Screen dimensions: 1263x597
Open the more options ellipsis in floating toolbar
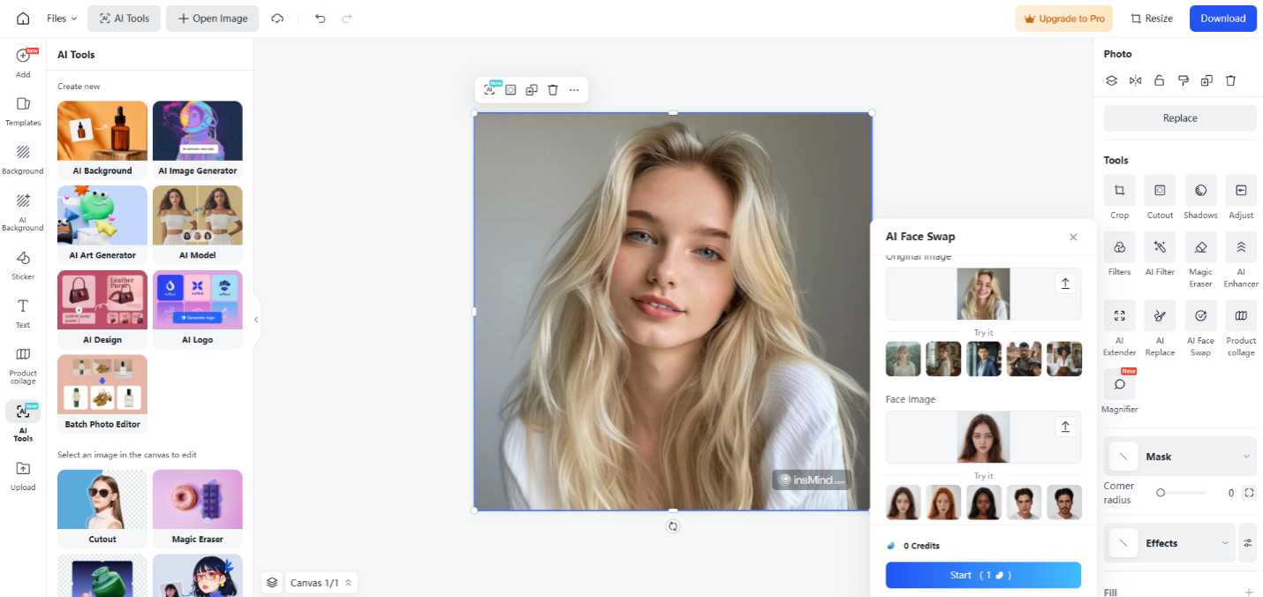[574, 90]
